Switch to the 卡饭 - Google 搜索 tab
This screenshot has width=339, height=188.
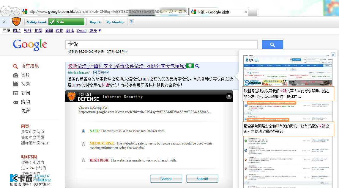click(219, 12)
